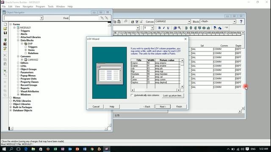Click the Find input field in Object Navigator
Screen dimensions: 271x152
[84, 18]
